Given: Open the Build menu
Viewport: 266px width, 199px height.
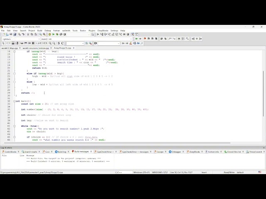Looking at the screenshot, I should [40, 31].
